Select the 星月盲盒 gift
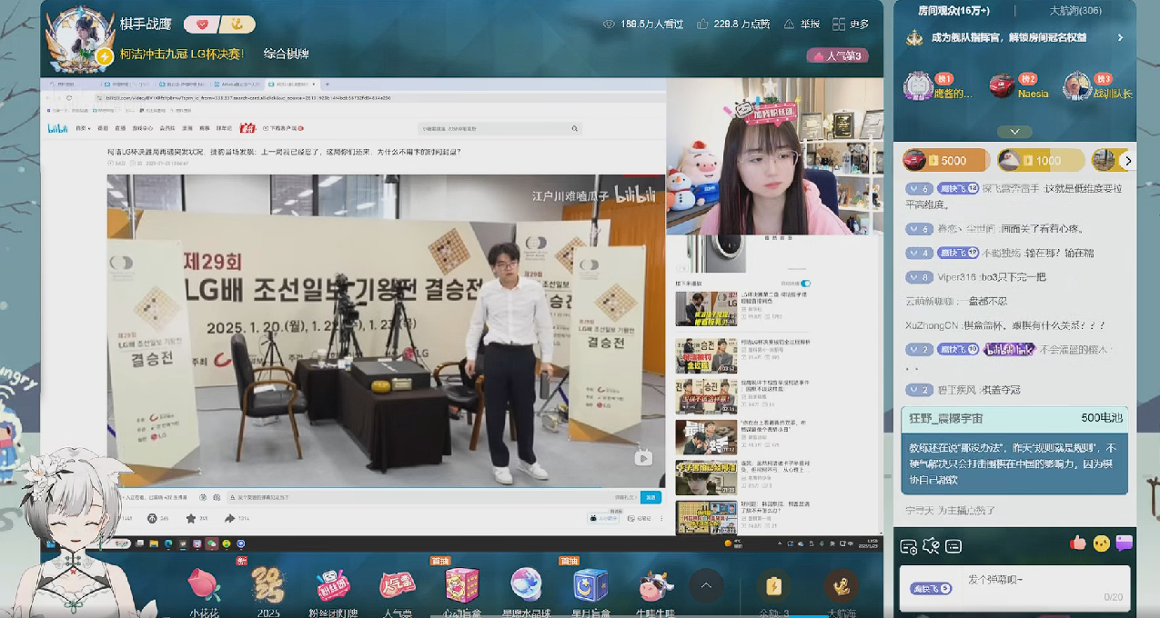This screenshot has height=618, width=1160. [590, 592]
